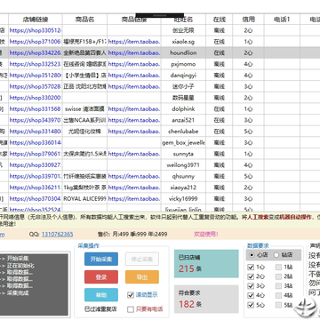Select the dolphink 旺旺名 cell
The width and height of the screenshot is (320, 320).
tap(183, 109)
